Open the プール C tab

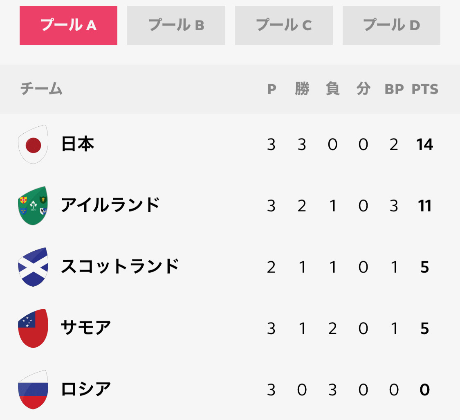[284, 25]
